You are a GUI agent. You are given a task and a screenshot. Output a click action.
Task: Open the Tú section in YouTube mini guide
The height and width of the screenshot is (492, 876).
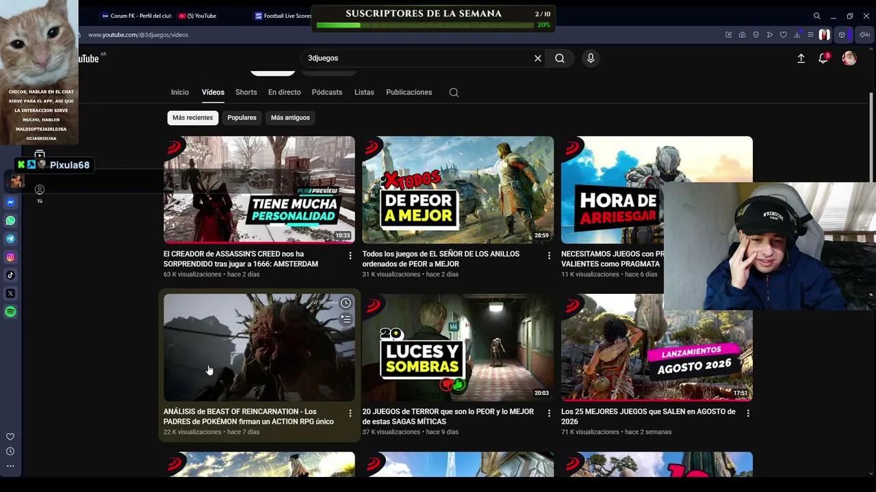40,193
